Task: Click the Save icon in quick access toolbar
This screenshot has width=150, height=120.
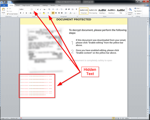Action: pos(5,2)
